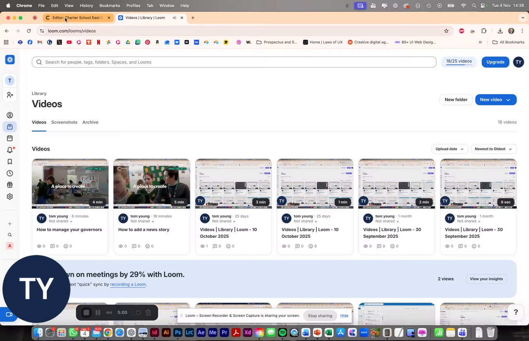This screenshot has height=341, width=529.
Task: Expand Not shared on the 3 min video
Action: [x=224, y=221]
